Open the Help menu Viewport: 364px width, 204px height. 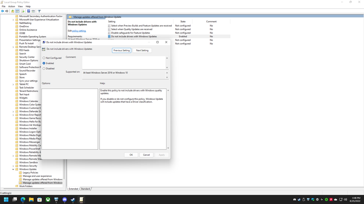28,7
